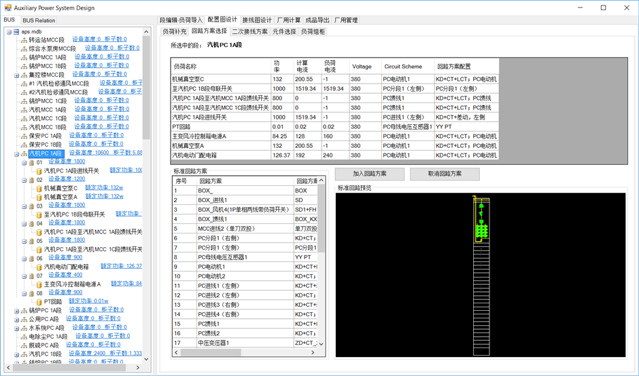The image size is (639, 376).
Task: Collapse cabinet node 04 in the tree
Action: 23,223
